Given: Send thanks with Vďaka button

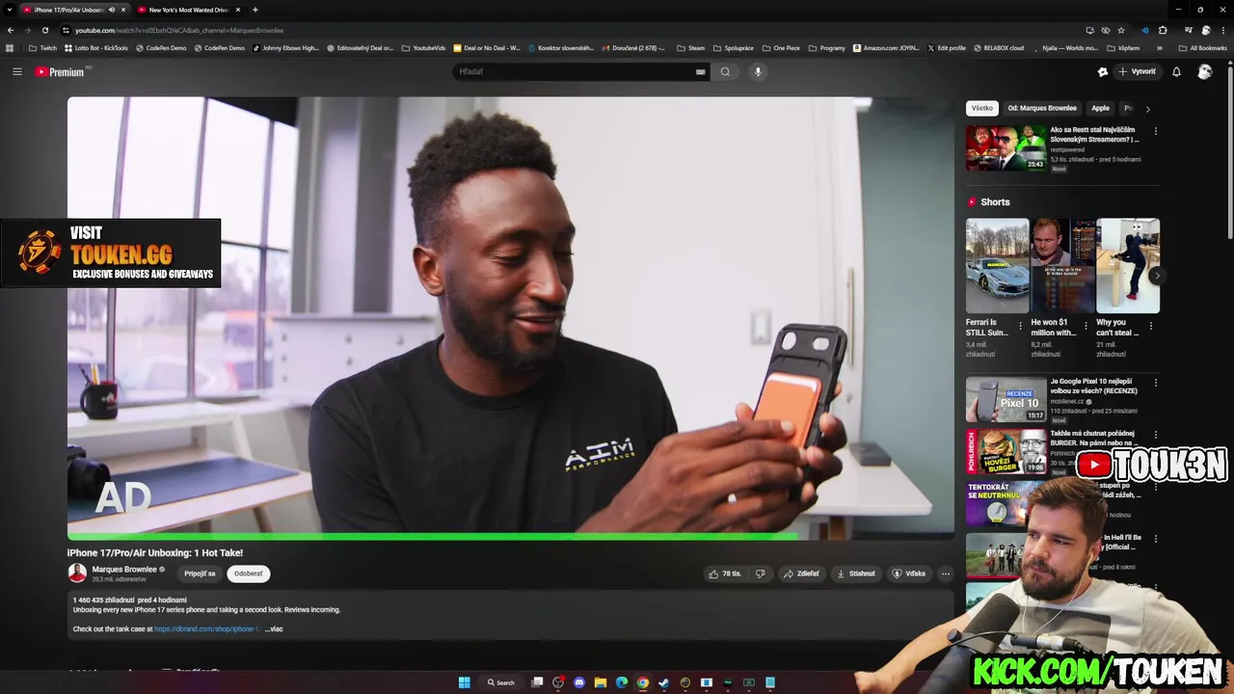Looking at the screenshot, I should pyautogui.click(x=909, y=574).
